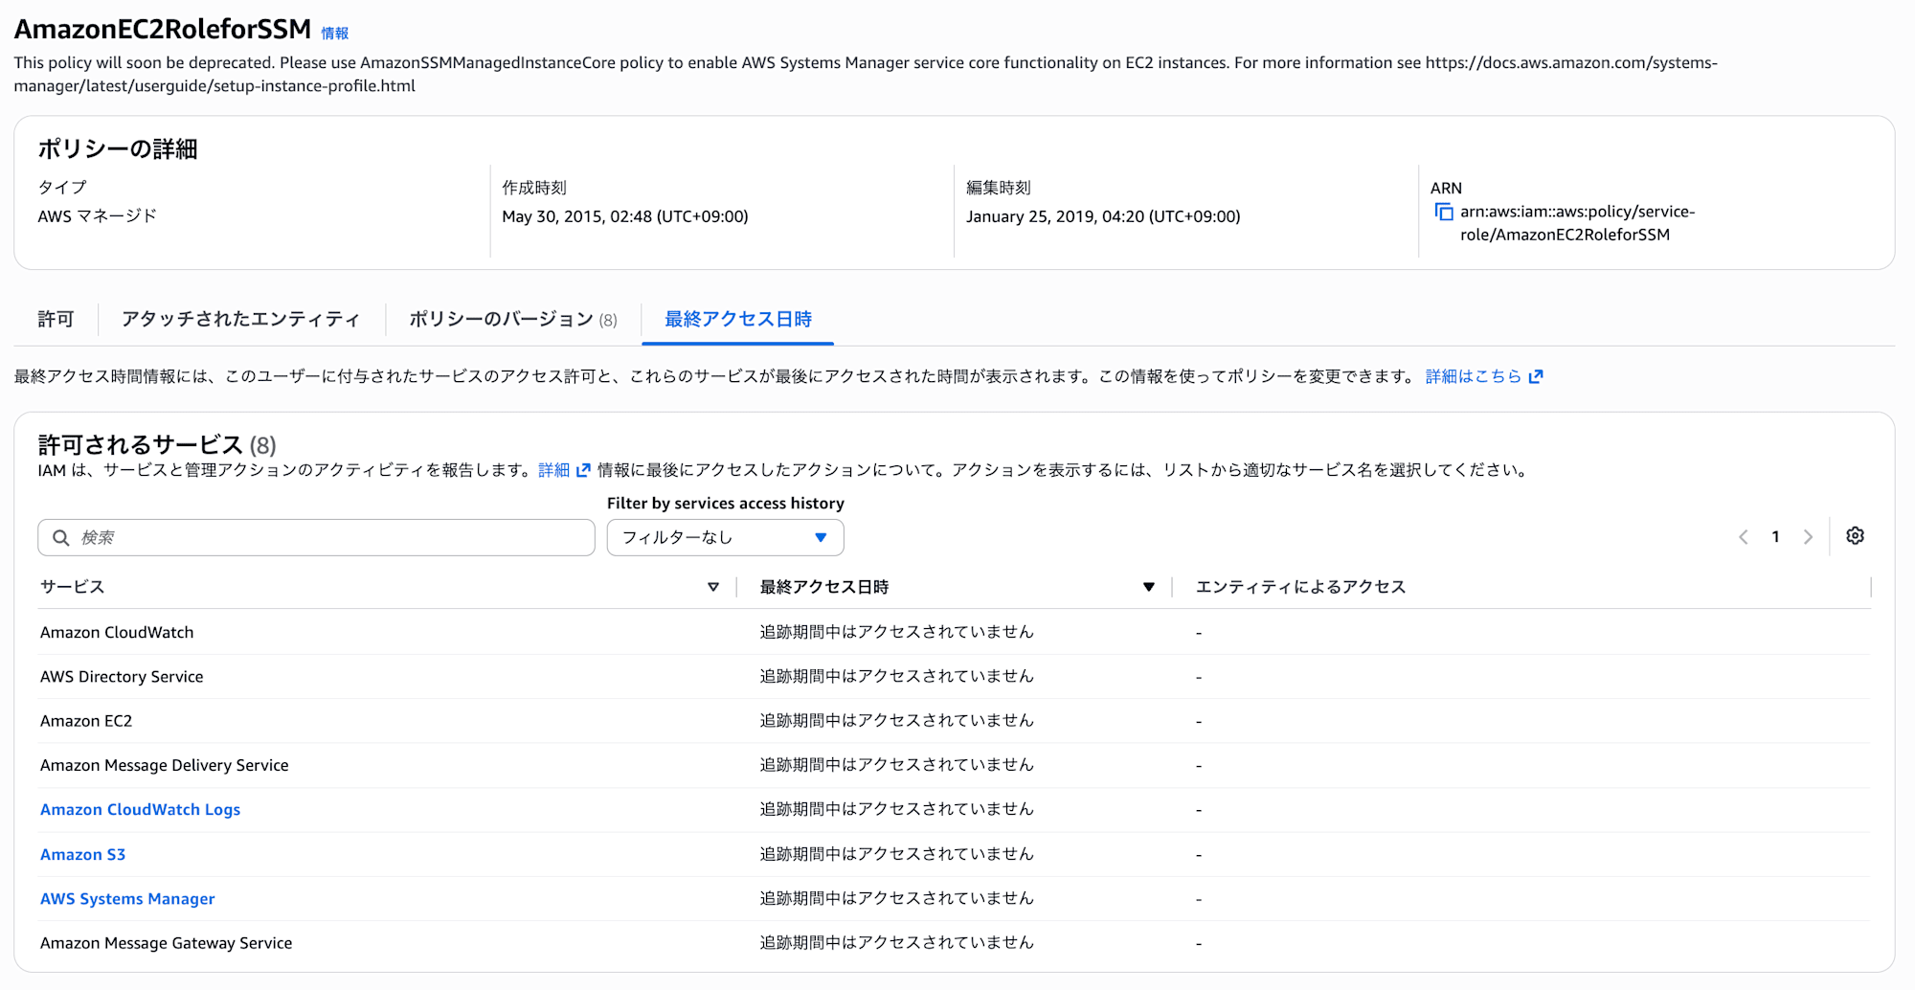
Task: Click the Amazon Message Gateway Service row name
Action: coord(166,943)
